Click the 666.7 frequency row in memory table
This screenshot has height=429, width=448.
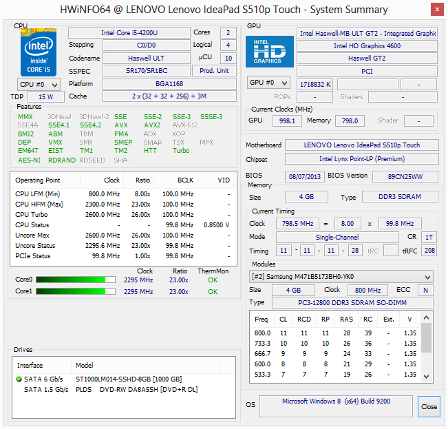pos(335,353)
